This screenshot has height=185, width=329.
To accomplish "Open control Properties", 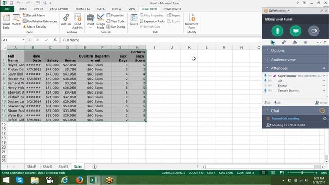I will pos(115,15).
